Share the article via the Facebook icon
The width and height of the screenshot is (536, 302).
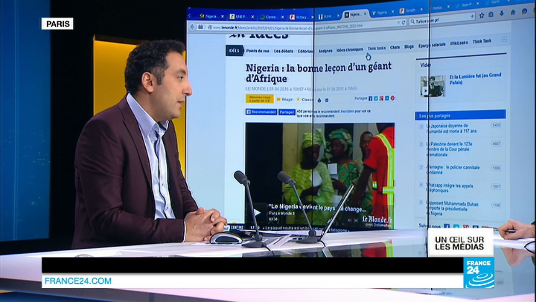coord(370,98)
